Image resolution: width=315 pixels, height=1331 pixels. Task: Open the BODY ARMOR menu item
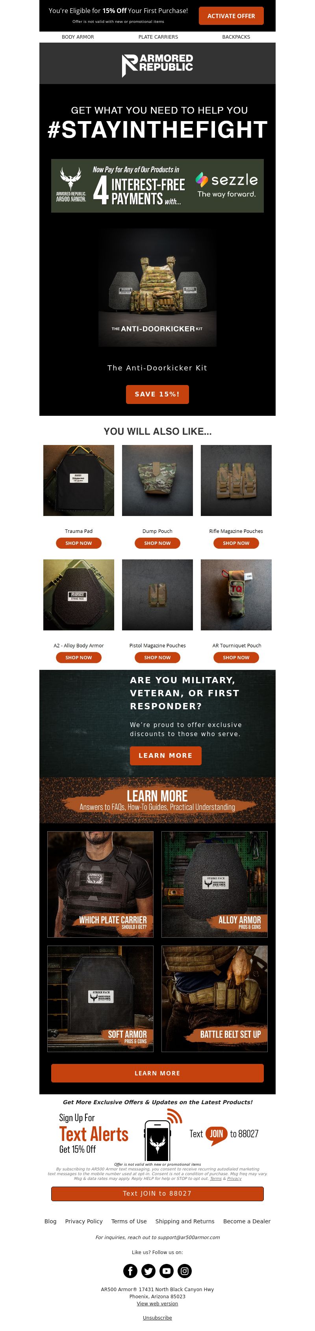pos(78,37)
